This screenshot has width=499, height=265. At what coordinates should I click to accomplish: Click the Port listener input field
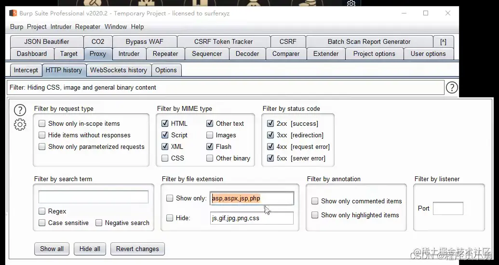coord(448,208)
